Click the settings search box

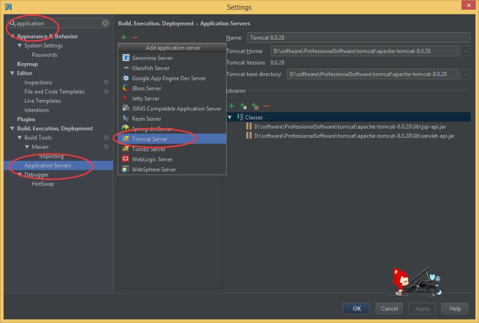click(x=59, y=23)
